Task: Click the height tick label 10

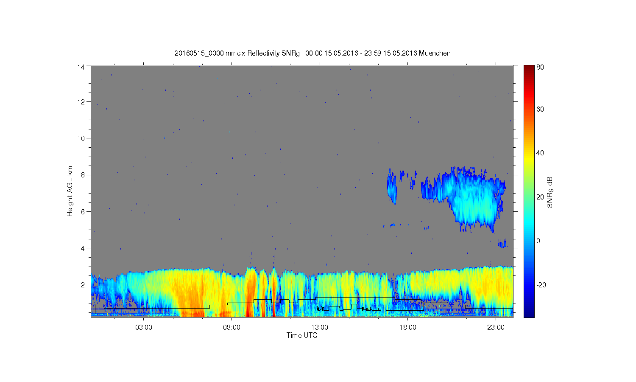Action: [81, 138]
